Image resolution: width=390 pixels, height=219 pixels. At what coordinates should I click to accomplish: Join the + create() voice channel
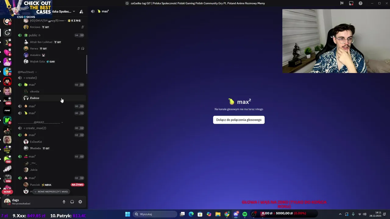[x=51, y=78]
